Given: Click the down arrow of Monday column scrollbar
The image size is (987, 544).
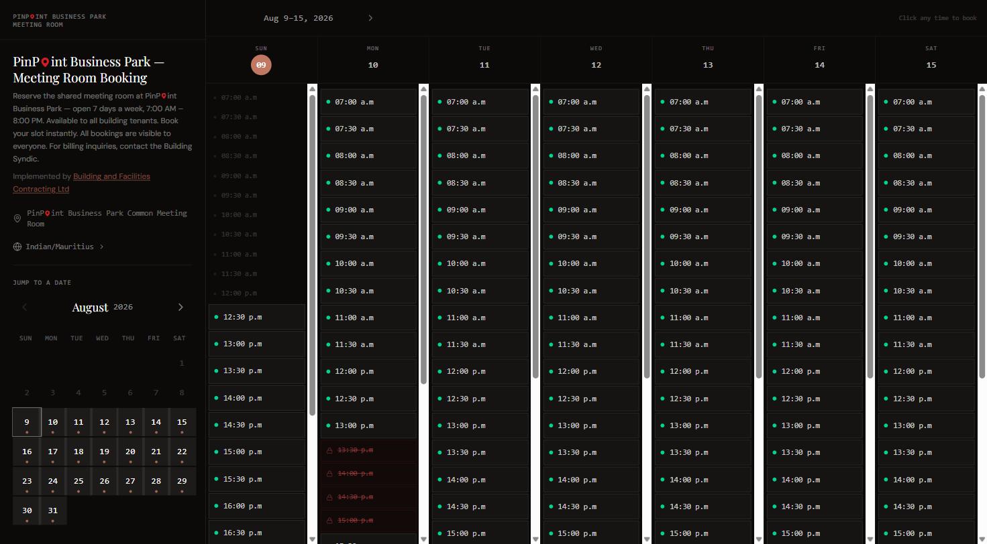Looking at the screenshot, I should point(424,539).
